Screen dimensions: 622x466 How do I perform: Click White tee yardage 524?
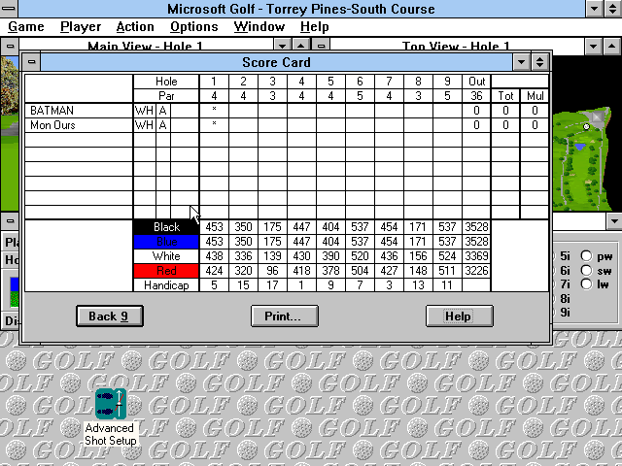click(x=447, y=256)
